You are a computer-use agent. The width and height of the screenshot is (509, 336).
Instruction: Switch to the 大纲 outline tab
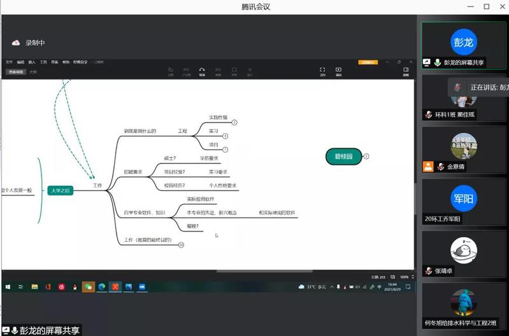tap(32, 72)
